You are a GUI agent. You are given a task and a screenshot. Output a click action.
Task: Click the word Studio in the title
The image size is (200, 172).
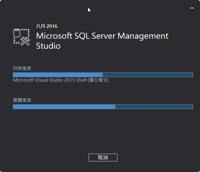click(48, 46)
